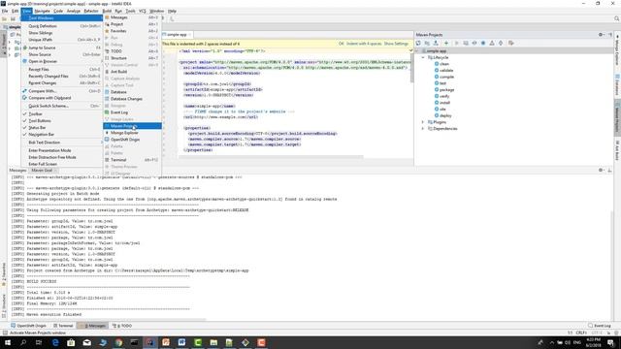The width and height of the screenshot is (621, 349).
Task: Open Maven Projects panel gear settings
Action: click(601, 35)
